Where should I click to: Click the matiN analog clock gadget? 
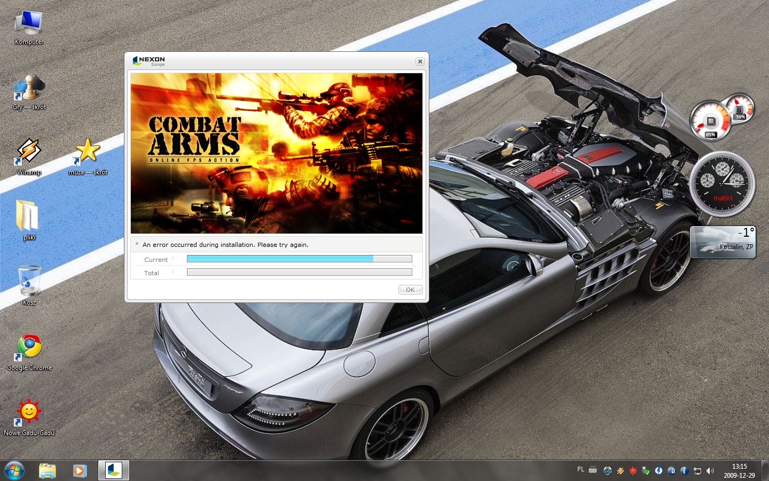click(x=722, y=184)
